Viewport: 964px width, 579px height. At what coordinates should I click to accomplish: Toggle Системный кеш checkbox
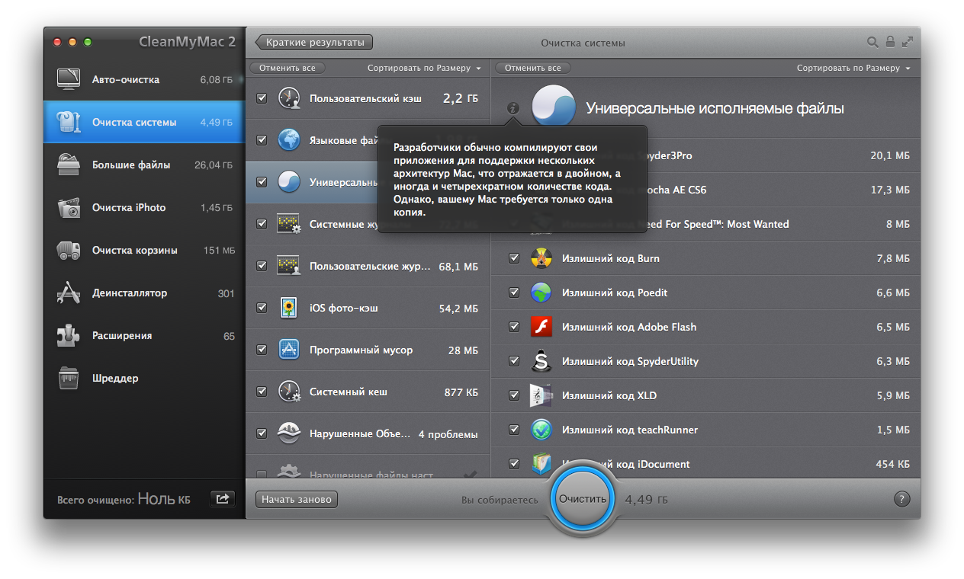pos(262,392)
